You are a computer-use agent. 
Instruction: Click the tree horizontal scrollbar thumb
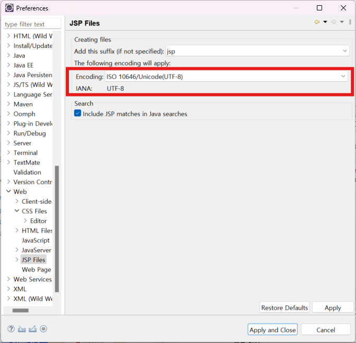click(x=20, y=310)
